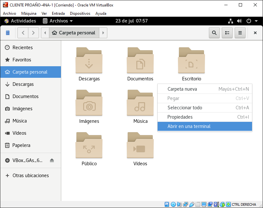Open Música in the sidebar
This screenshot has width=263, height=208.
(x=31, y=121)
